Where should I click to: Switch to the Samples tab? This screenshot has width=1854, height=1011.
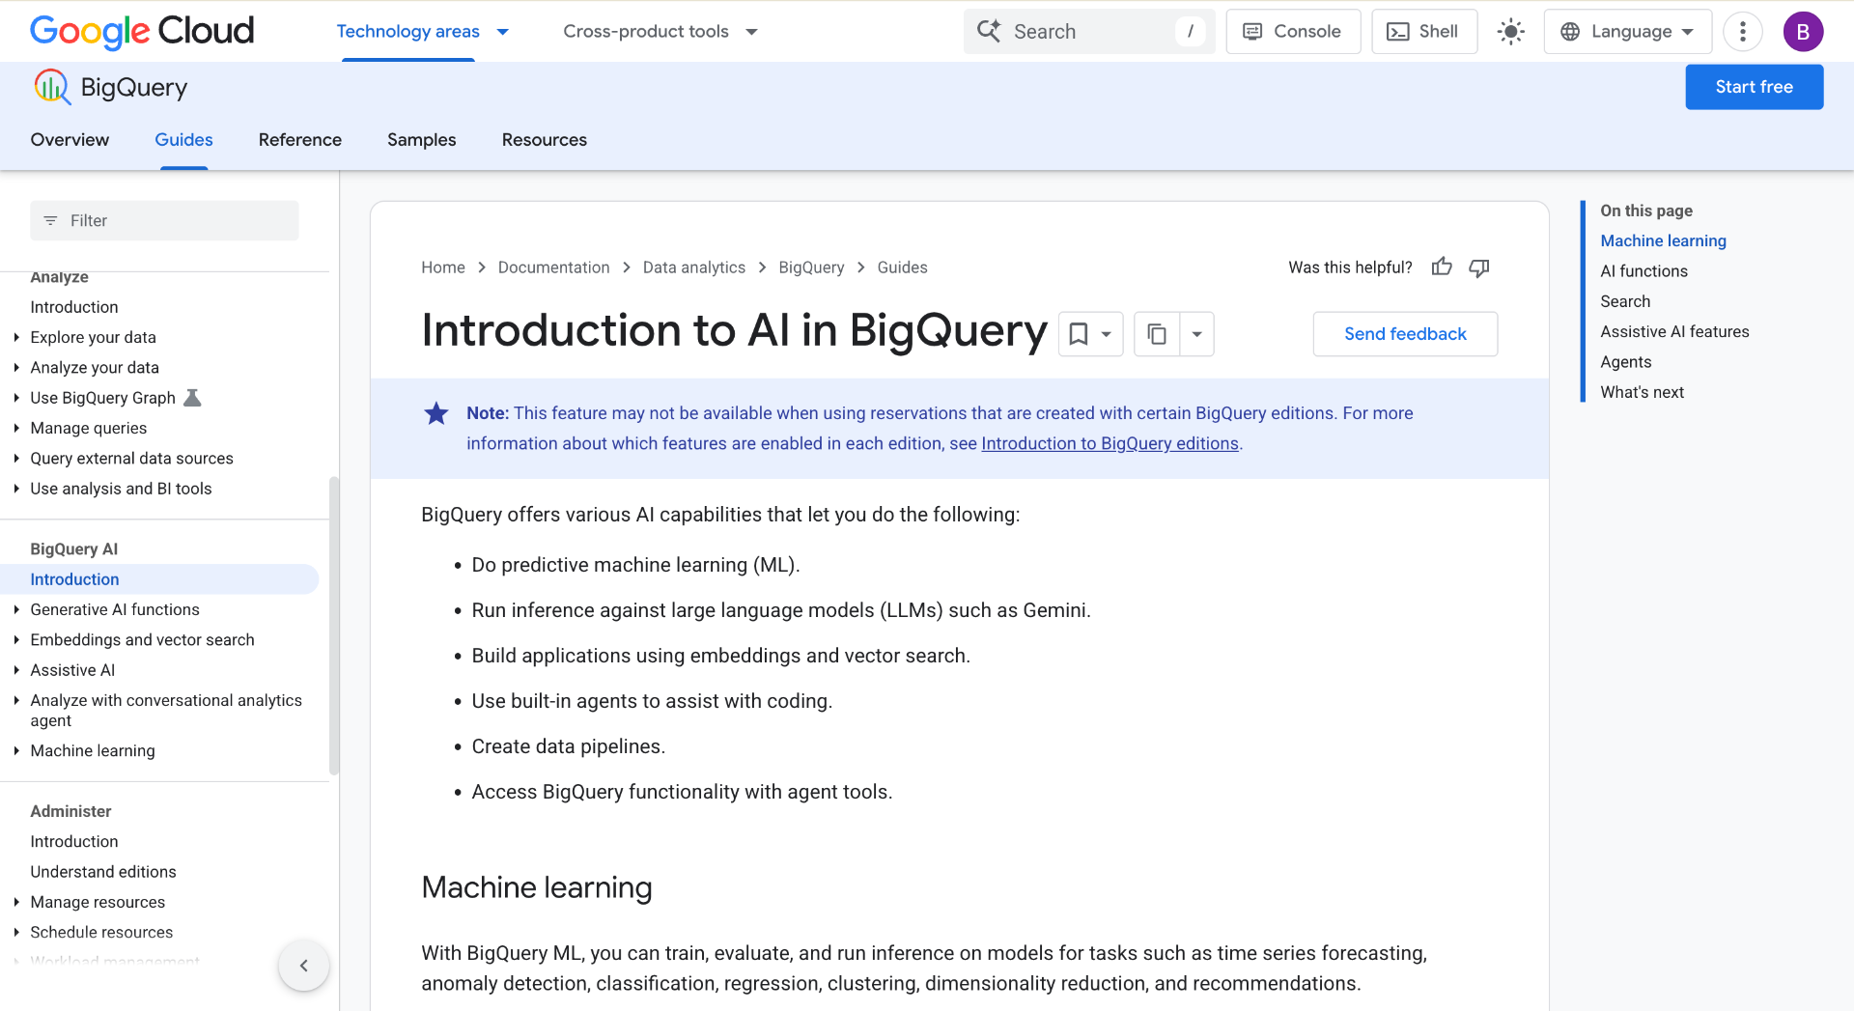click(422, 140)
